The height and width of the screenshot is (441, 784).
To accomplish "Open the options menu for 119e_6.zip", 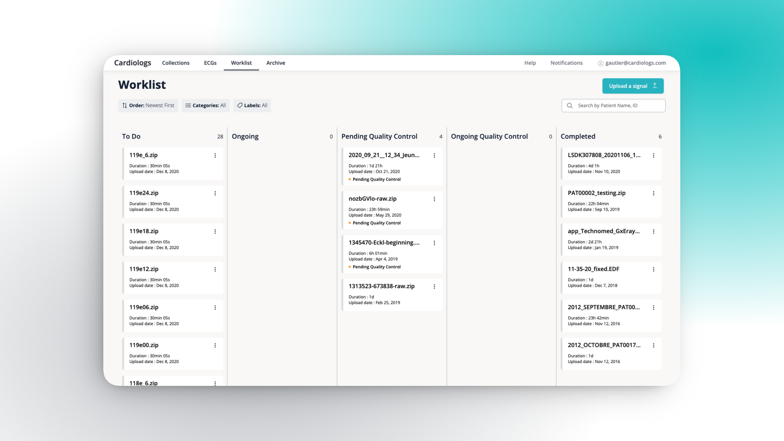I will pyautogui.click(x=216, y=155).
